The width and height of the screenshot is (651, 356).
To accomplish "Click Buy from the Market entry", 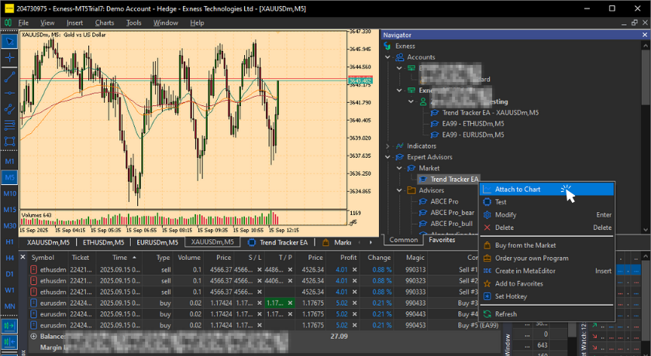I will (x=546, y=245).
